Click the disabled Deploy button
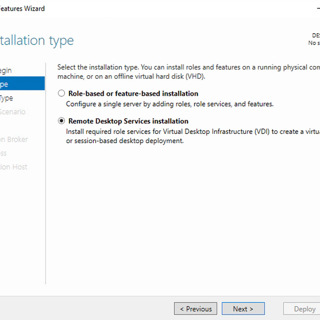Image resolution: width=320 pixels, height=320 pixels. 302,309
